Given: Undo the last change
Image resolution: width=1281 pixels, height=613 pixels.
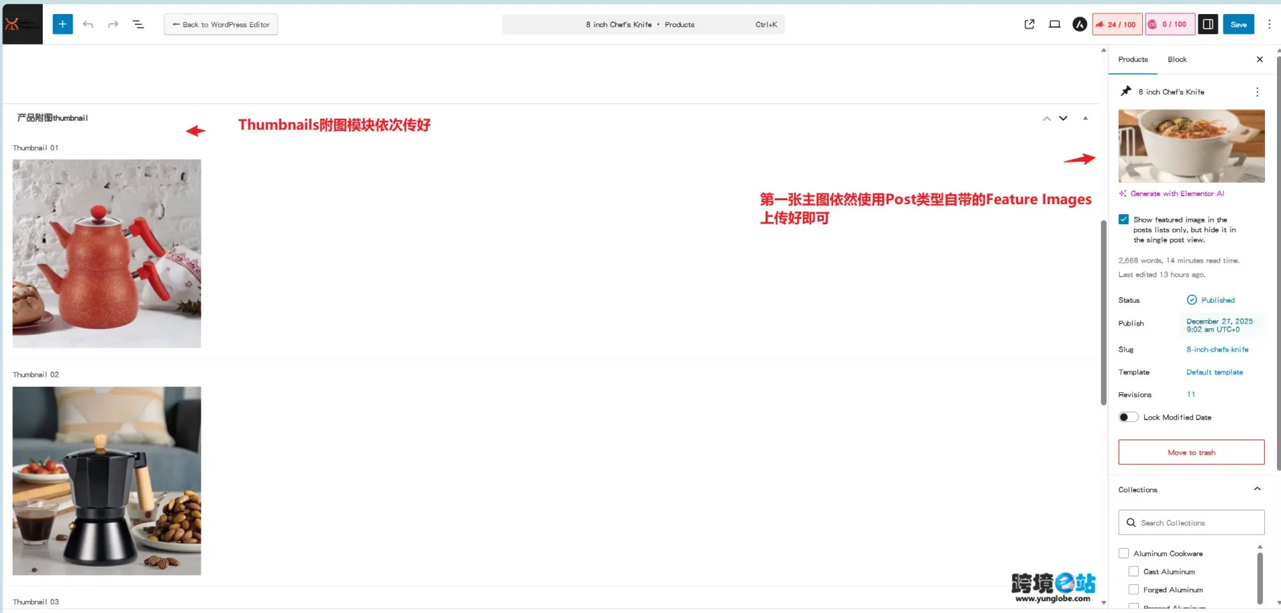Looking at the screenshot, I should [88, 25].
